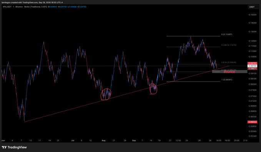This screenshot has width=261, height=152.
Task: Click the 0.14000 price axis label
Action: tap(253, 23)
